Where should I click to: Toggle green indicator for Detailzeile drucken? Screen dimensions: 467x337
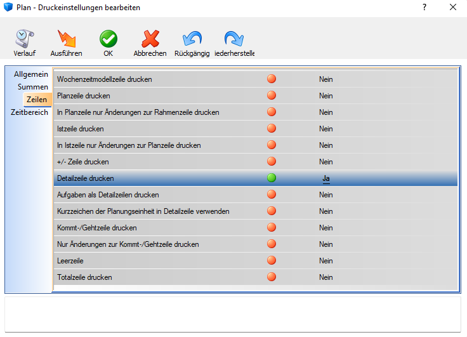pyautogui.click(x=272, y=178)
